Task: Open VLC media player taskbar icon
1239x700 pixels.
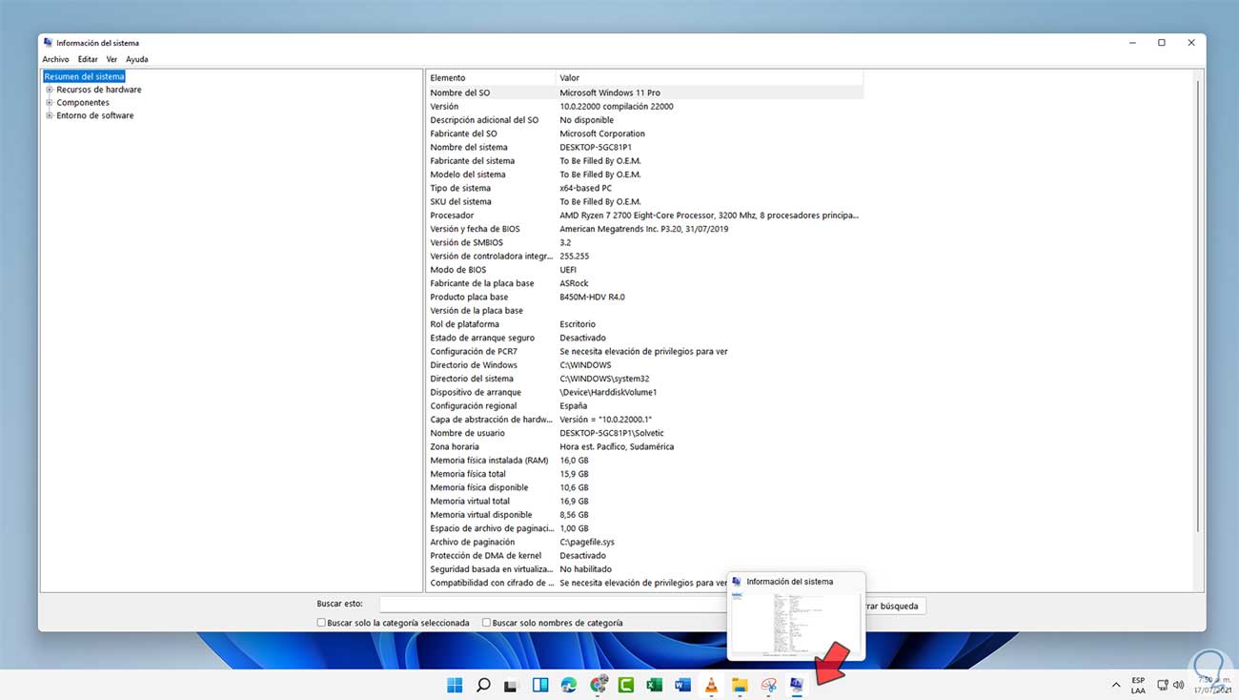Action: coord(711,685)
